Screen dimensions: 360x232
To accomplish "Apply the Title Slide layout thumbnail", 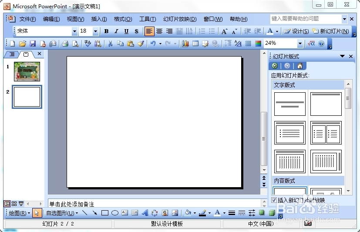I will click(290, 104).
